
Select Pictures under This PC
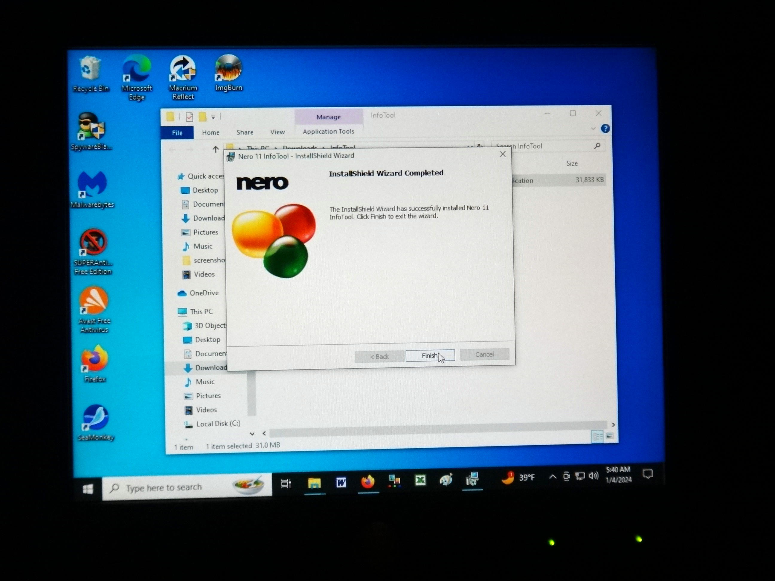(202, 396)
